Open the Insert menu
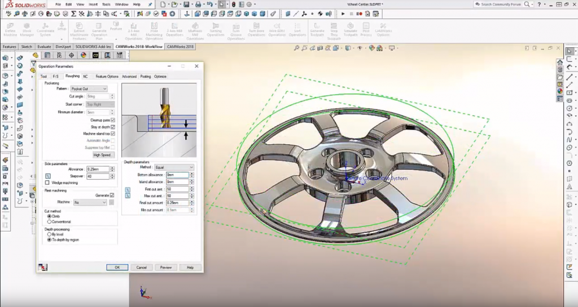 93,5
